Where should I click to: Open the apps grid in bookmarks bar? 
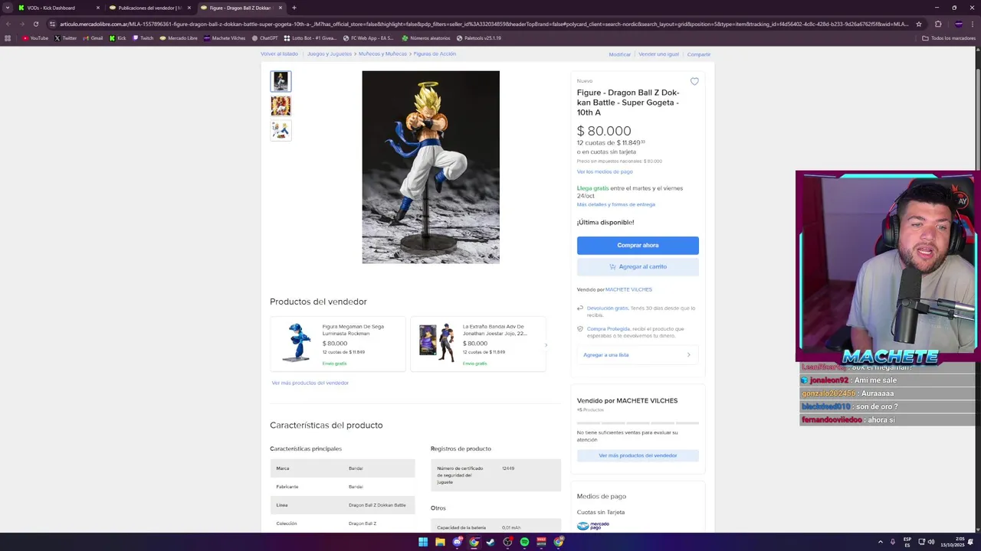point(8,38)
